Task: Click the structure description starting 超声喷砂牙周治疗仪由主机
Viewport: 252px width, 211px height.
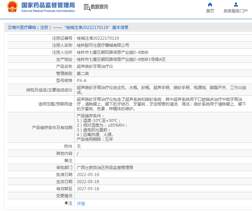Action: [161, 90]
